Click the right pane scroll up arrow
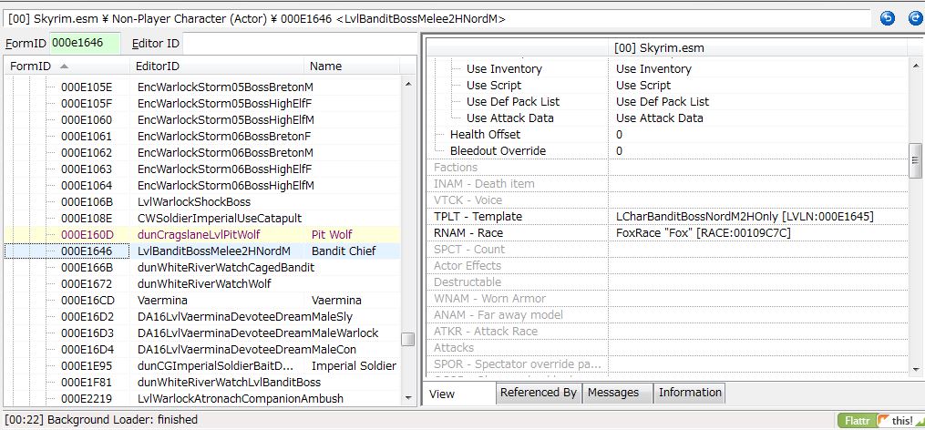The height and width of the screenshot is (430, 925). click(x=916, y=67)
